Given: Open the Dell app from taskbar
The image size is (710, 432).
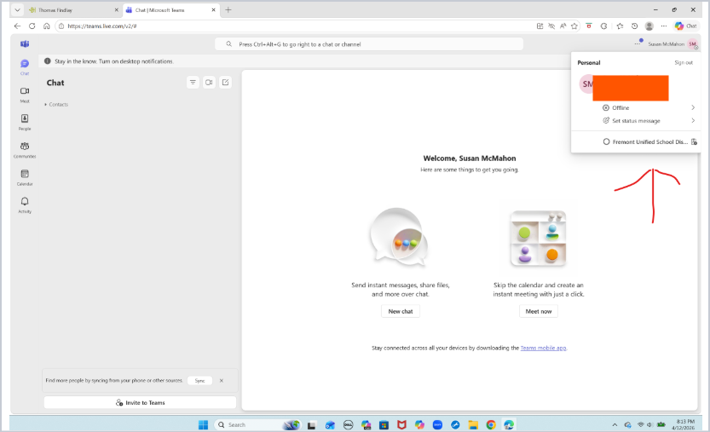Looking at the screenshot, I should point(348,424).
